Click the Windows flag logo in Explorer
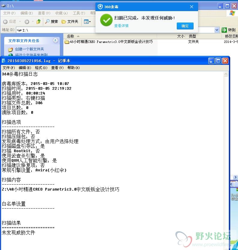The width and height of the screenshot is (238, 250). [232, 13]
